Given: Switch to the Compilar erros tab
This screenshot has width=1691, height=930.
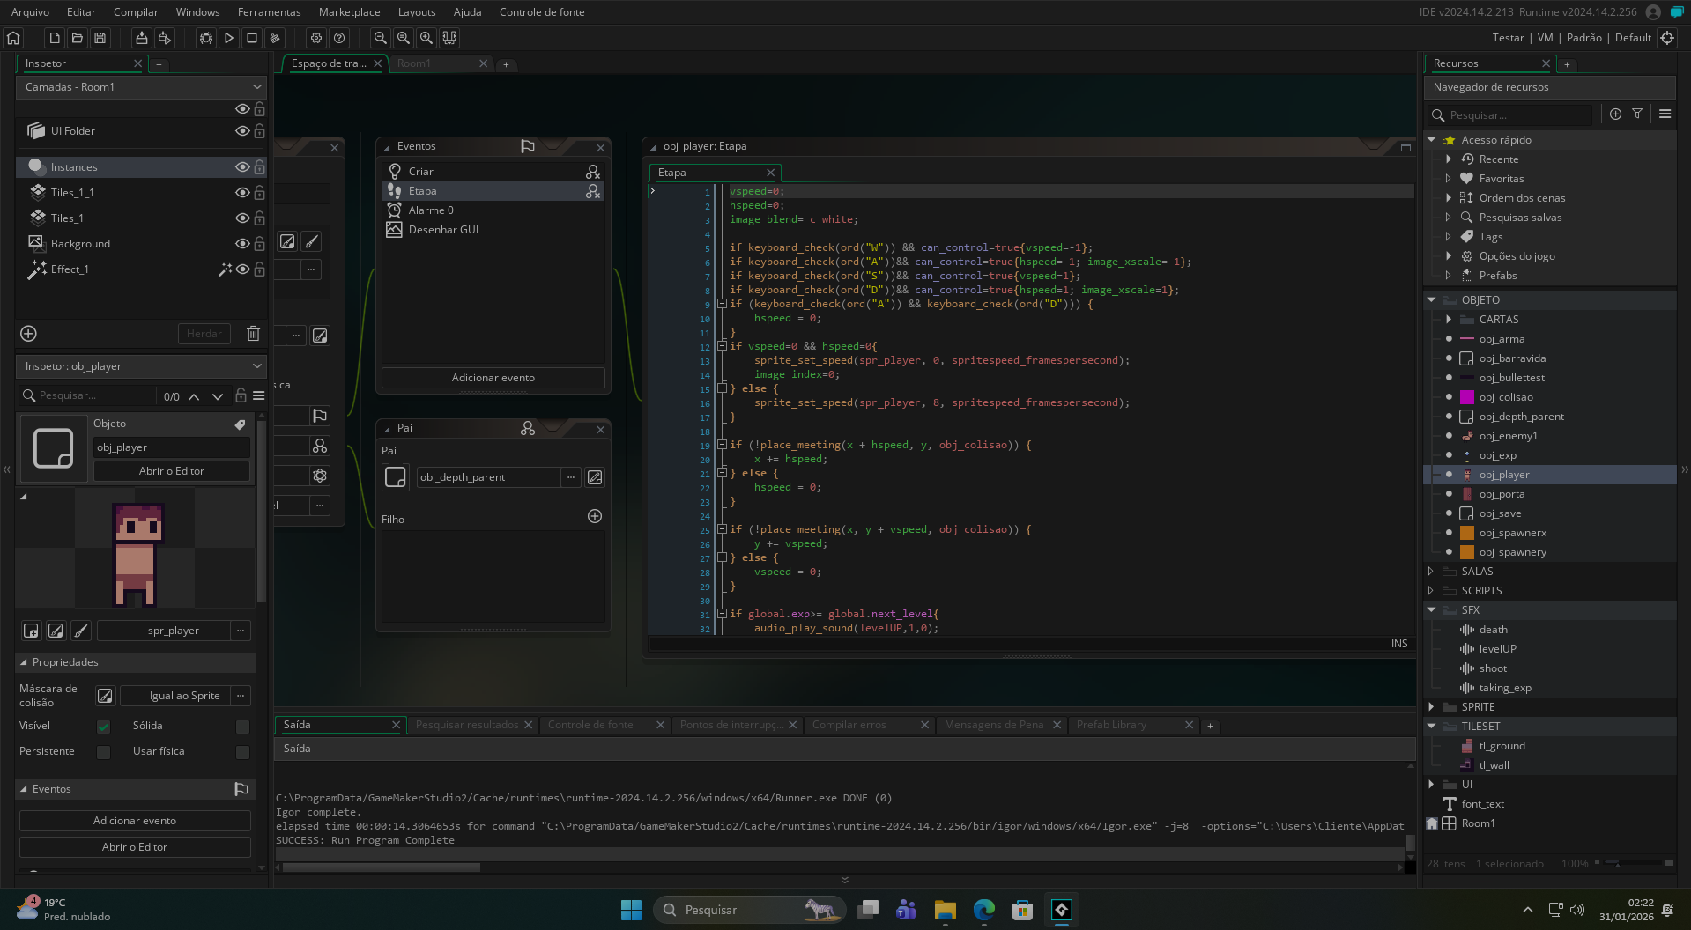Looking at the screenshot, I should (849, 725).
